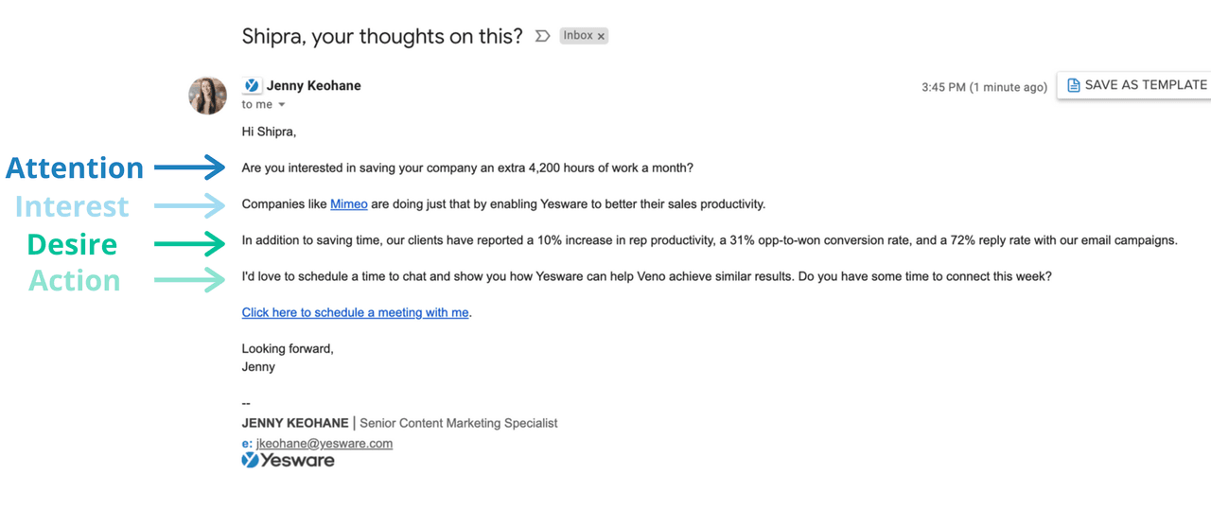Viewport: 1211px width, 510px height.
Task: Expand the "to me" recipient details arrow
Action: coord(281,105)
